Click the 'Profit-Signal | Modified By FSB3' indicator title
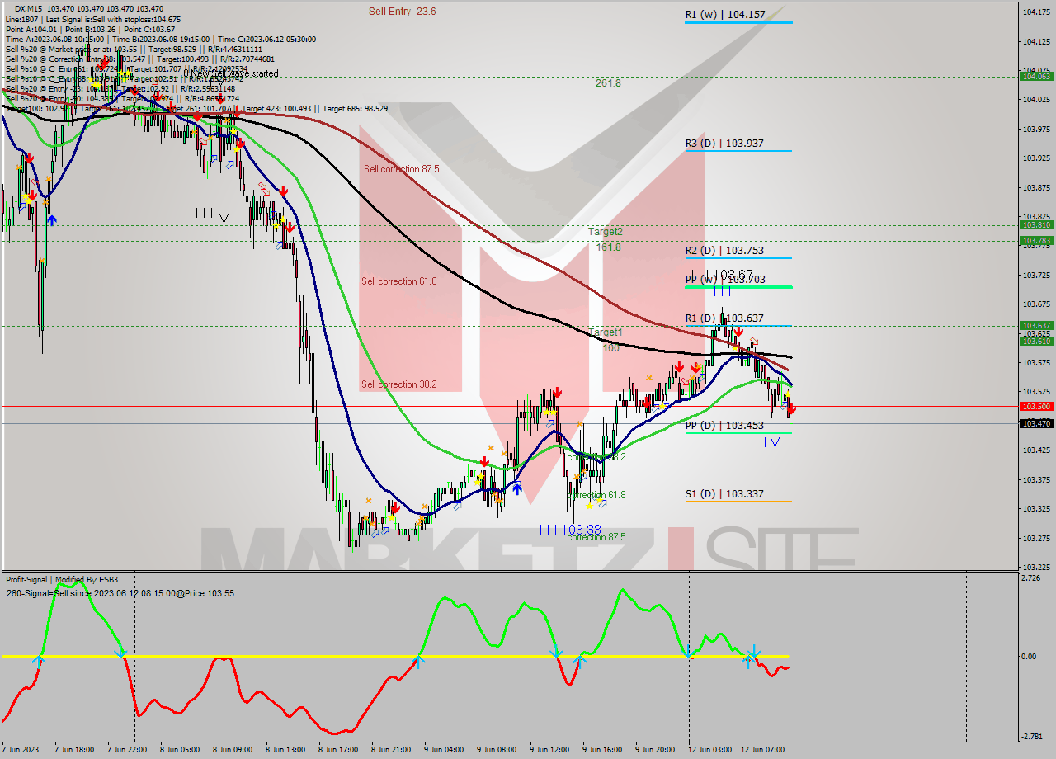The image size is (1056, 759). 61,580
